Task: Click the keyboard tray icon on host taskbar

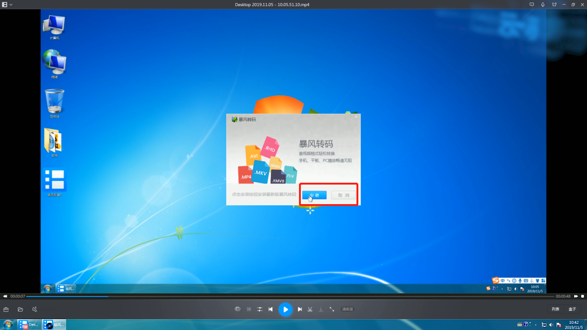Action: [520, 324]
